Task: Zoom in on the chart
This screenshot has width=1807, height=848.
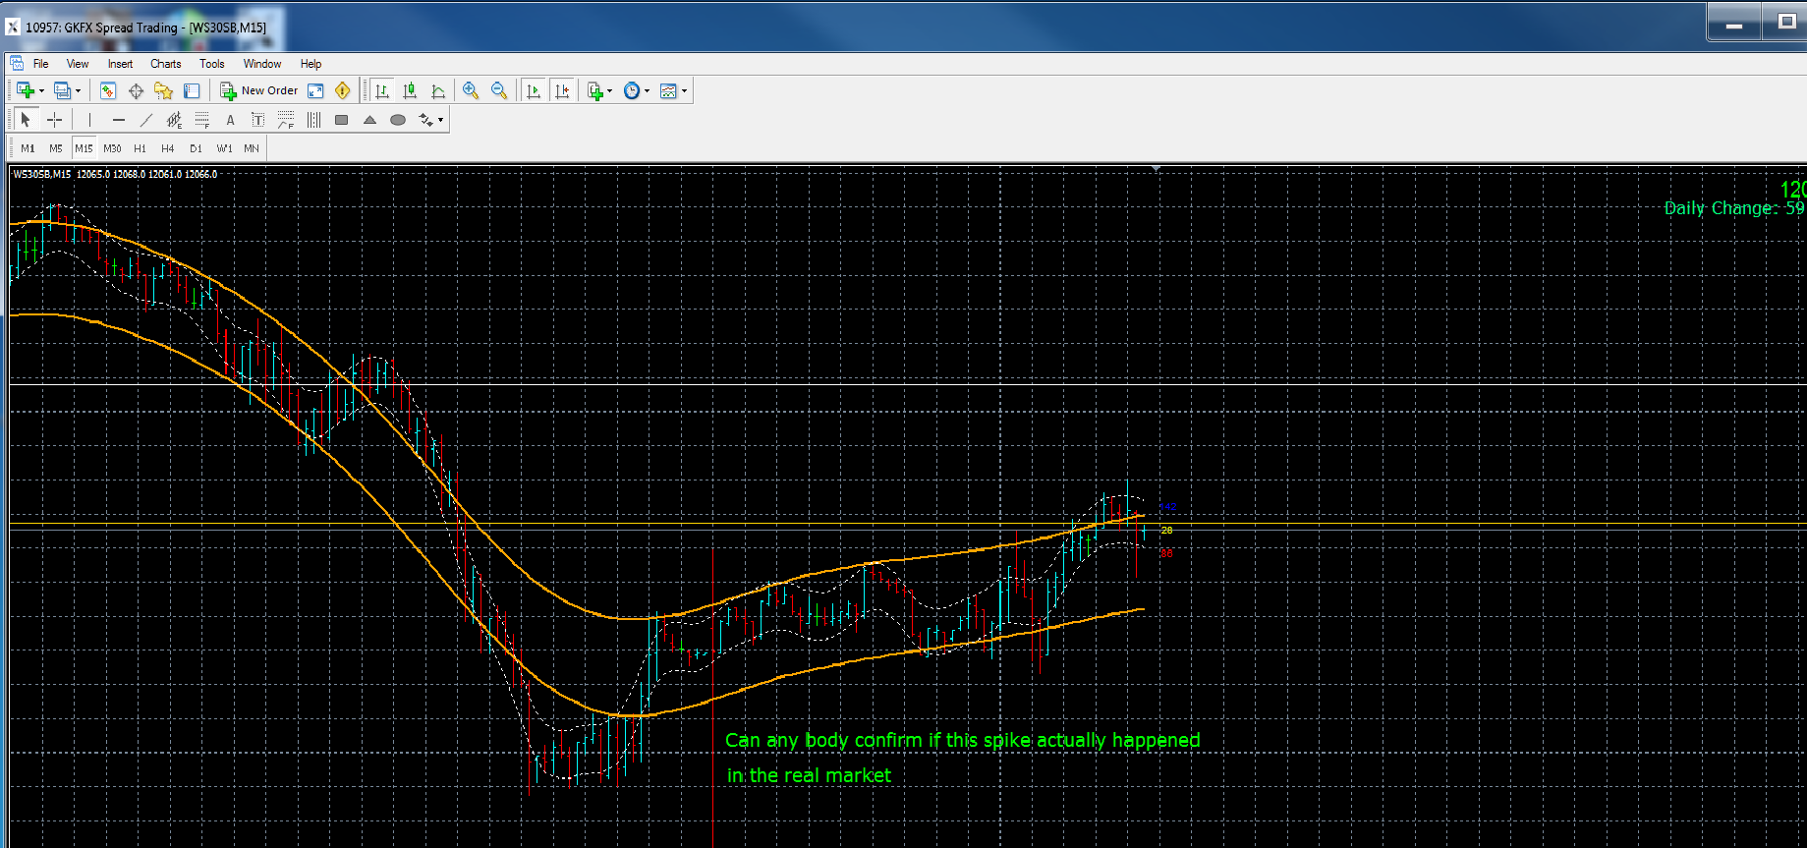Action: (471, 90)
